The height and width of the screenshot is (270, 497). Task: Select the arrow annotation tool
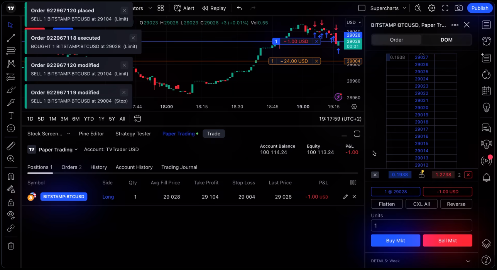pyautogui.click(x=11, y=103)
